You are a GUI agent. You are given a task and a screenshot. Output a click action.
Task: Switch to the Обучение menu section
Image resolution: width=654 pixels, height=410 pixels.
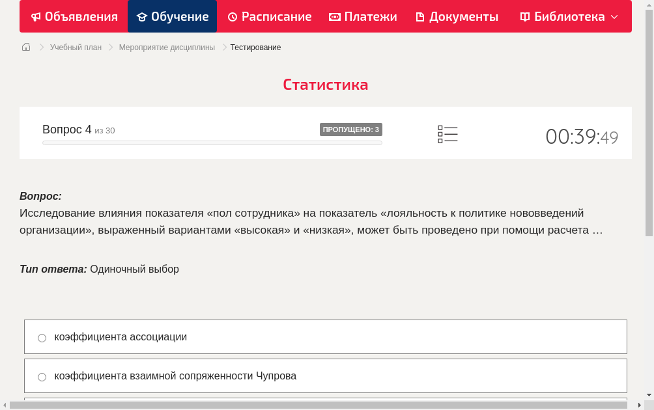coord(172,16)
